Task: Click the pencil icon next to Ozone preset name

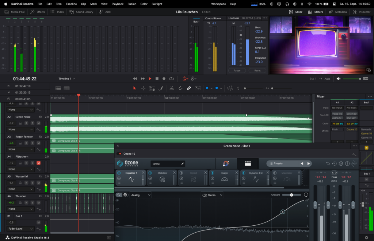Action: click(x=182, y=164)
